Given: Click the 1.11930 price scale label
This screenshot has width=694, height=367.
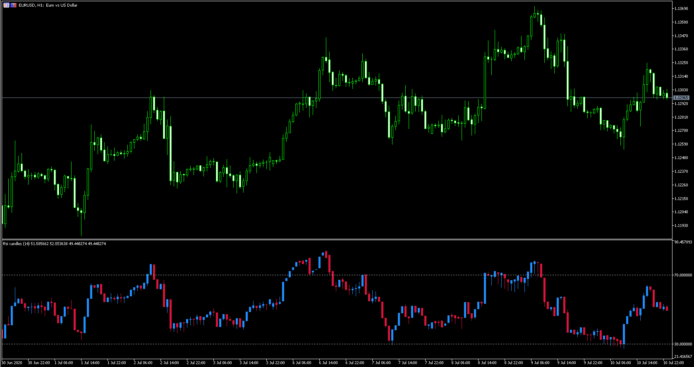Looking at the screenshot, I should (x=681, y=226).
